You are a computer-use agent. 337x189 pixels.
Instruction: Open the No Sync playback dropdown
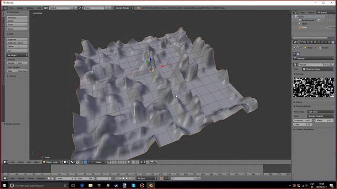pyautogui.click(x=147, y=178)
